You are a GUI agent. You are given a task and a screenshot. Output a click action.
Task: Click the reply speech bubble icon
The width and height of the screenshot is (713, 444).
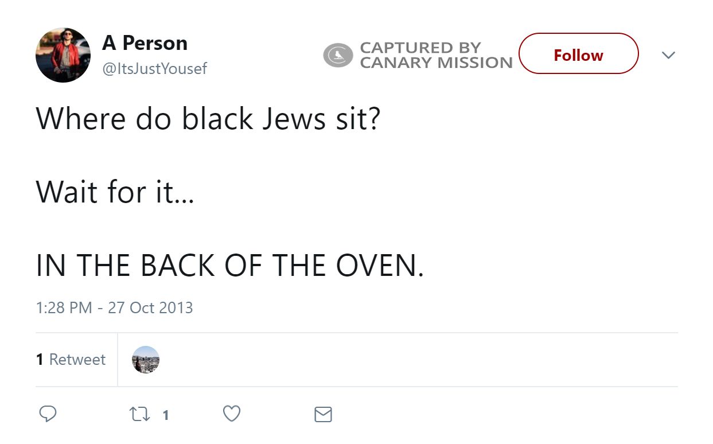coord(48,414)
